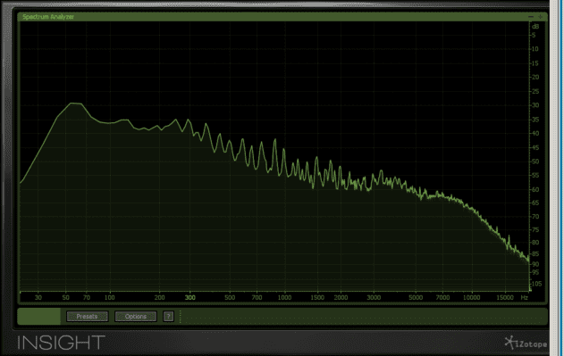Click the 10000 frequency axis label

coord(471,297)
